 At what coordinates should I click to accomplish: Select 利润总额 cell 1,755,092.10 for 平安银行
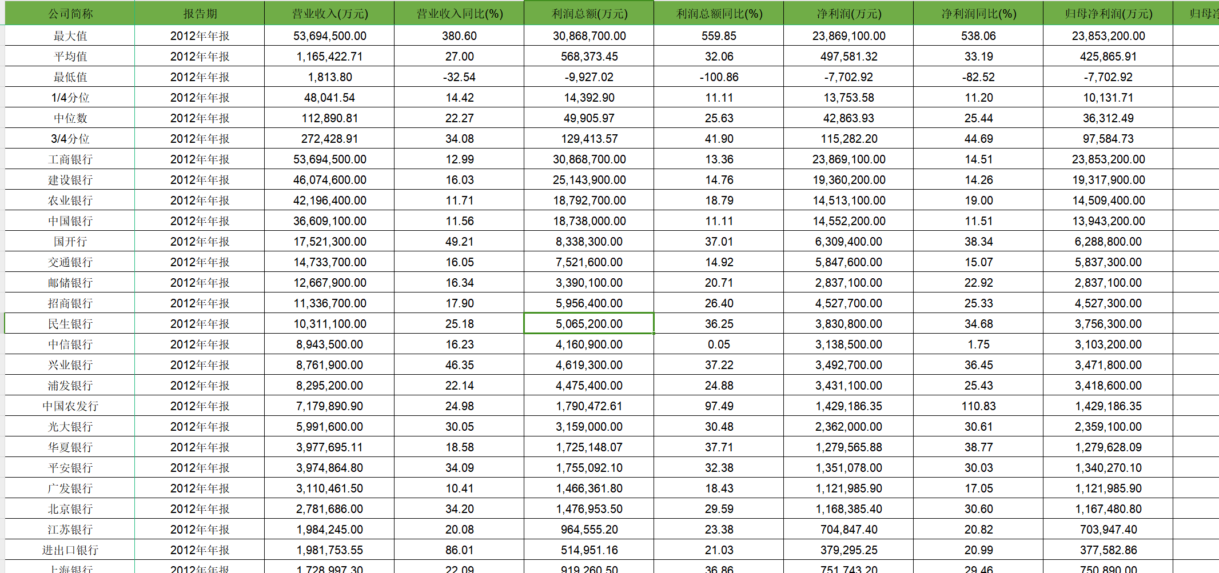click(x=589, y=467)
